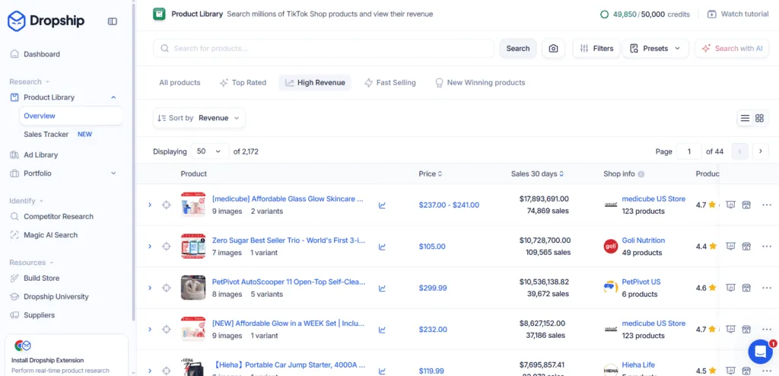Viewport: 779px width, 376px height.
Task: Click the Dropship logo
Action: tap(46, 21)
